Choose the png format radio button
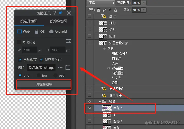Viewport: 184px width, 129px height. 20,75
